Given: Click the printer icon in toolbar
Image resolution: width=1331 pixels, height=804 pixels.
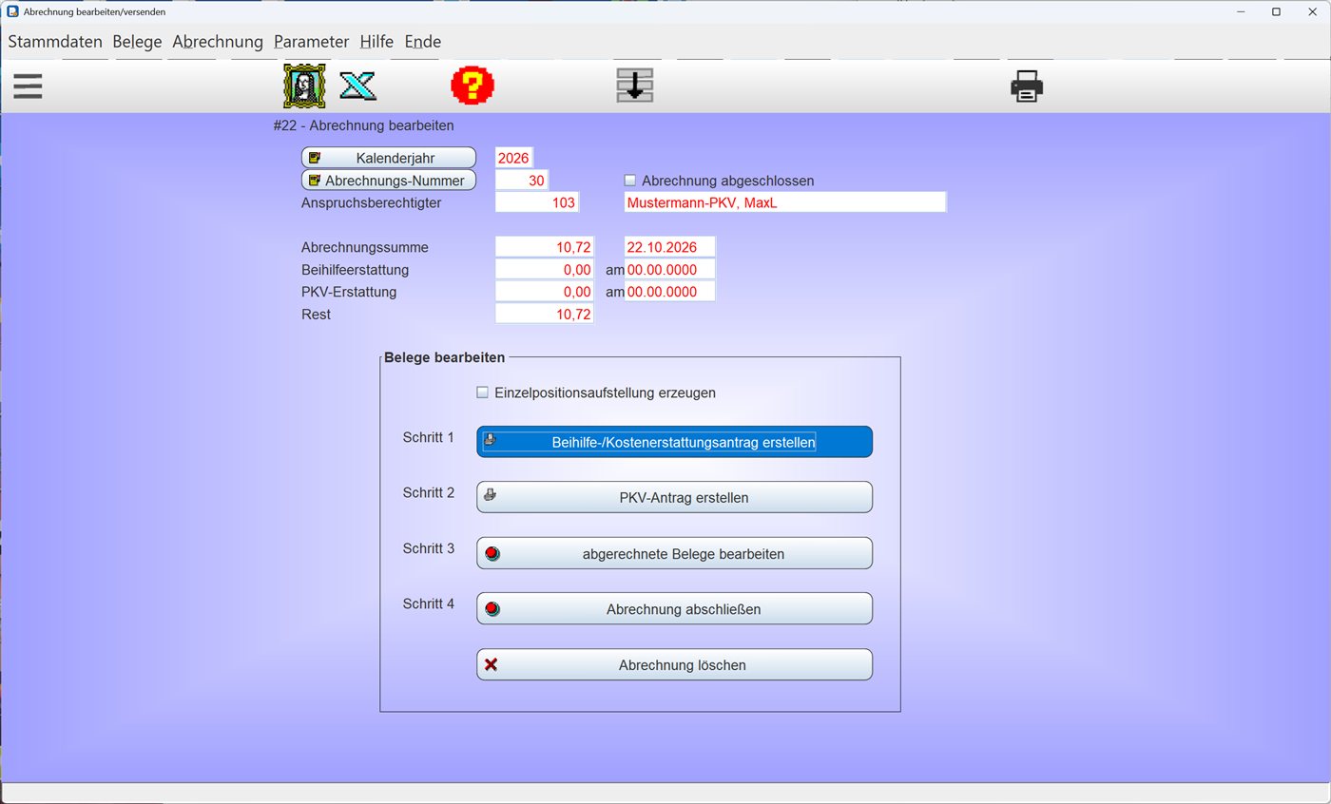Looking at the screenshot, I should (x=1027, y=86).
